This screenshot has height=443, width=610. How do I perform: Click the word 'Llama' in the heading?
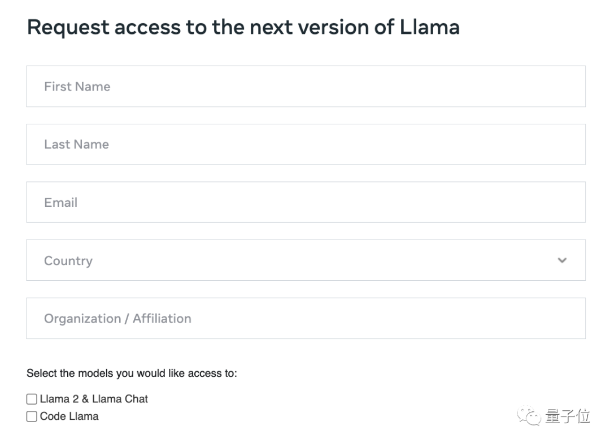[x=429, y=27]
